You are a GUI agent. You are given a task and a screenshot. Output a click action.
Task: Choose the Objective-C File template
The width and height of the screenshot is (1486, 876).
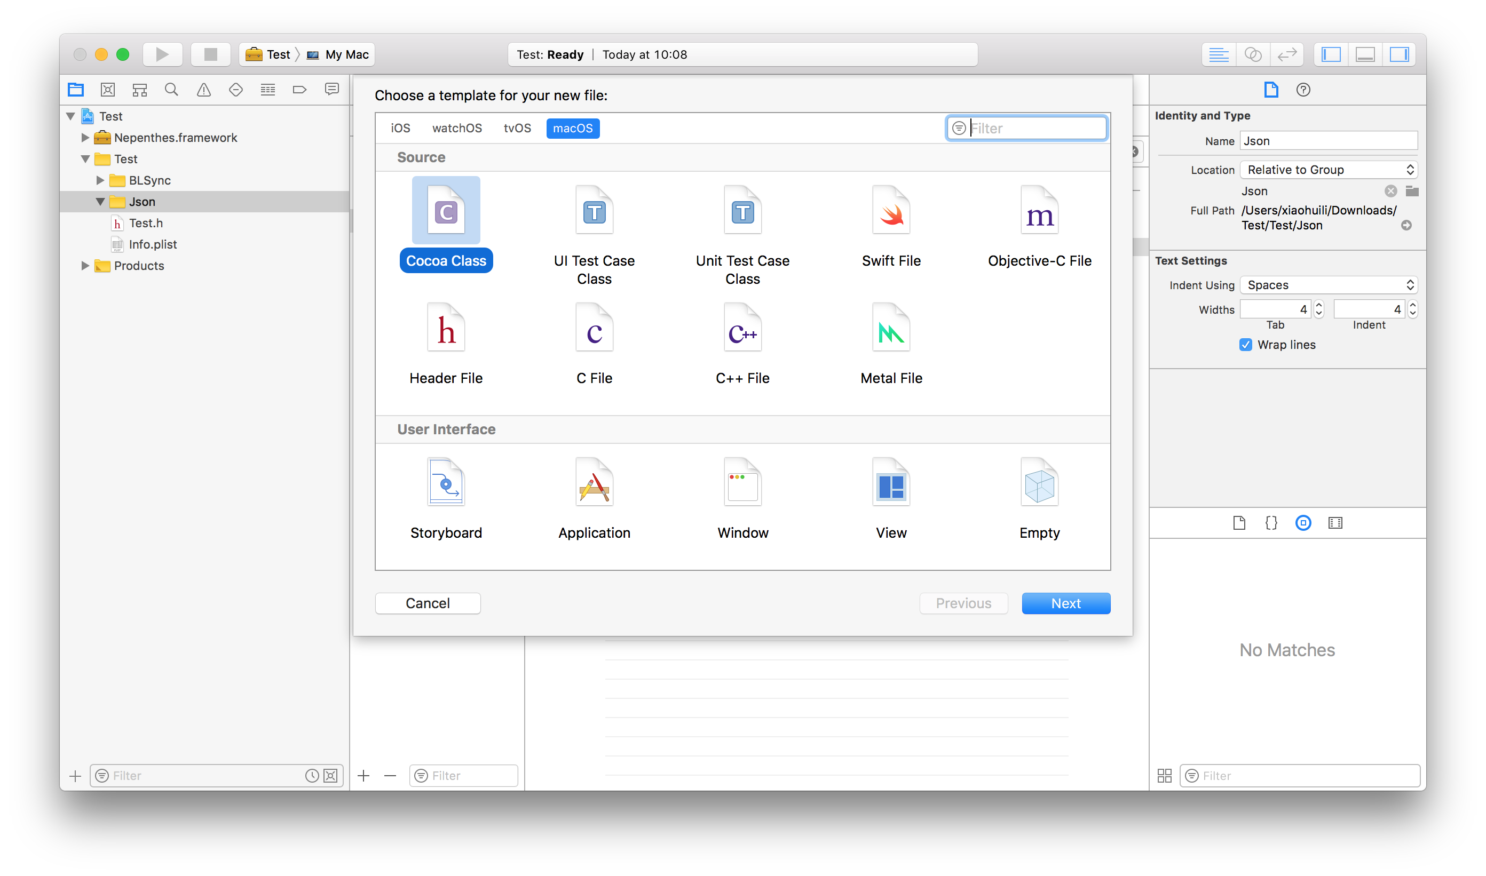(1039, 226)
